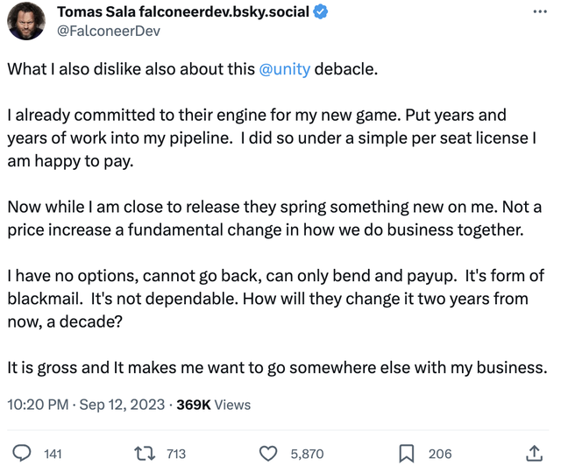The image size is (561, 466).
Task: Click the 206 bookmarks count
Action: coord(440,454)
